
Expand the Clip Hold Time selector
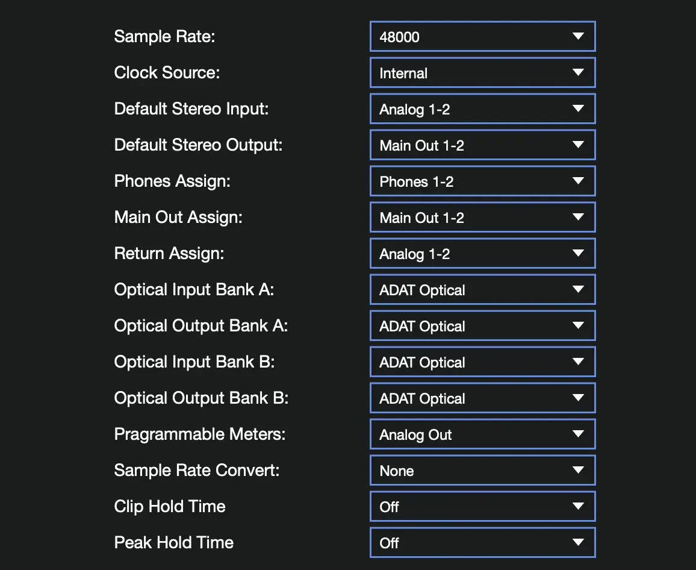click(x=482, y=507)
